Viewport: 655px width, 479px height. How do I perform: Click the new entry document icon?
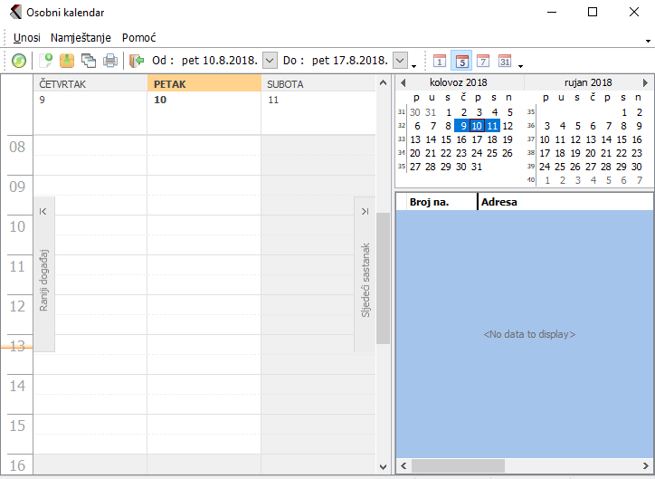click(x=45, y=61)
